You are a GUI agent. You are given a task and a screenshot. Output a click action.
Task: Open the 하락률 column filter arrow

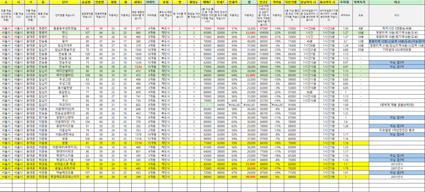pos(281,2)
